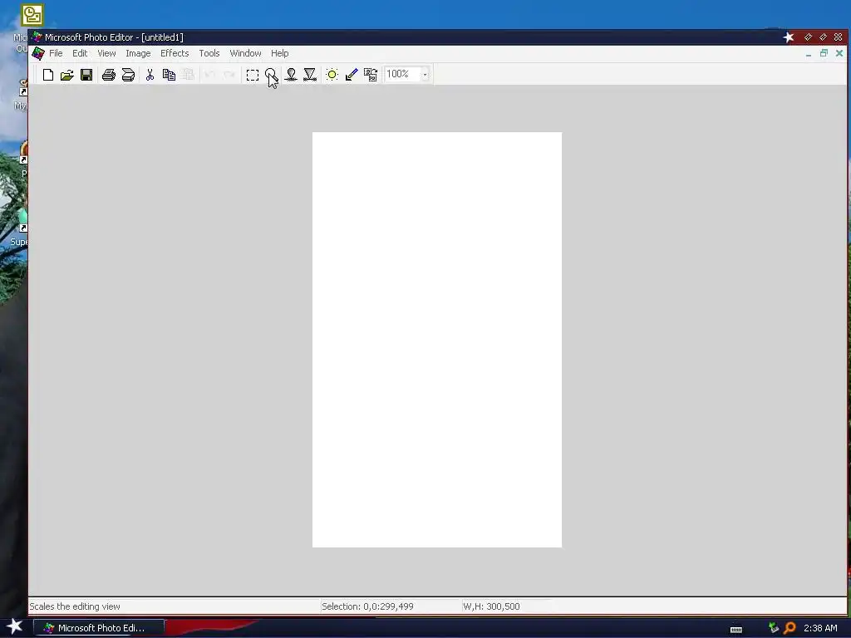Copy the selection using the Copy icon

tap(169, 75)
